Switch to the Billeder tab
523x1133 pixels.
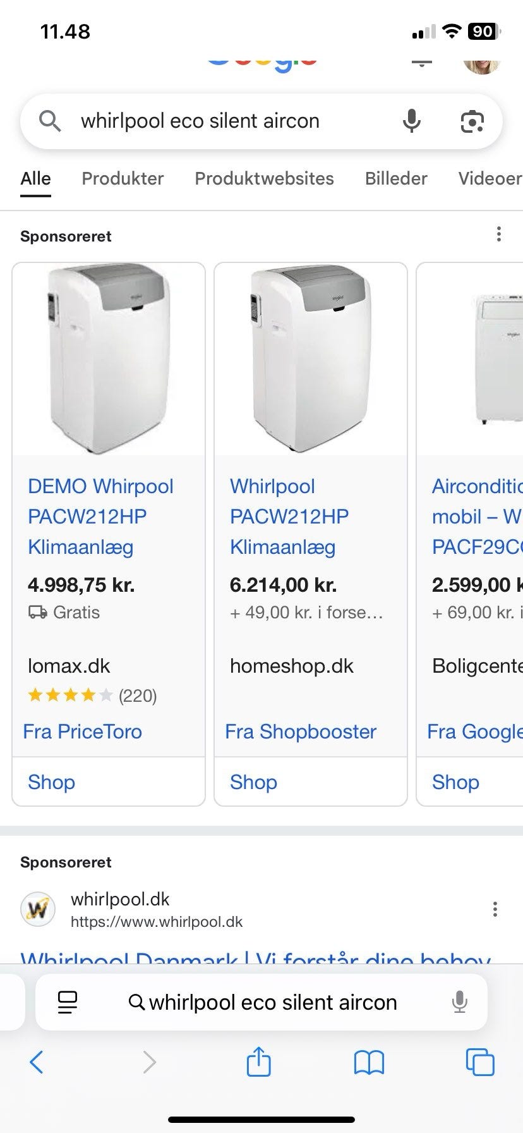point(396,179)
